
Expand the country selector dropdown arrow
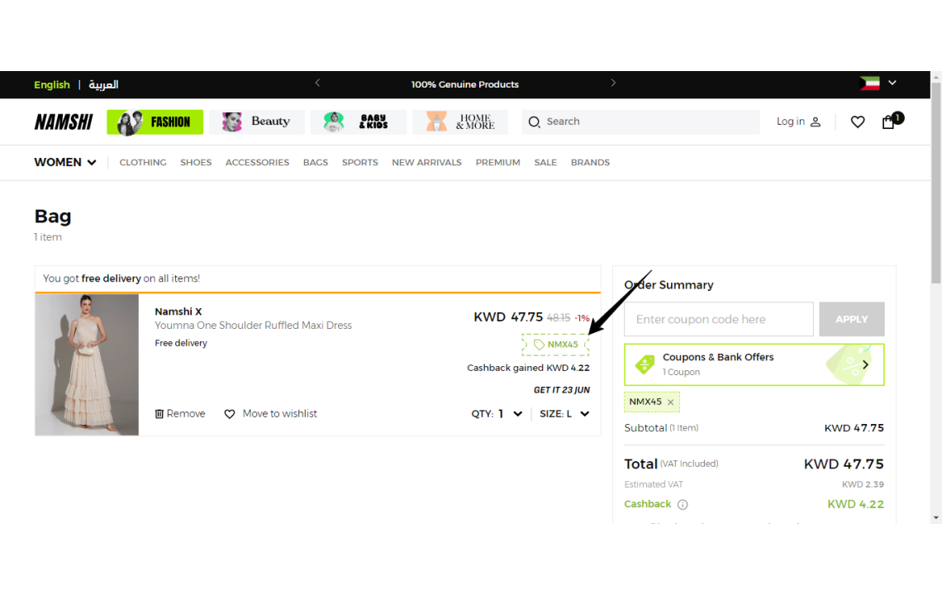(x=892, y=83)
